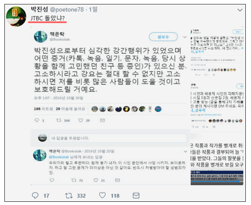
Task: Open the @poetone78 profile handle
Action: coord(67,10)
